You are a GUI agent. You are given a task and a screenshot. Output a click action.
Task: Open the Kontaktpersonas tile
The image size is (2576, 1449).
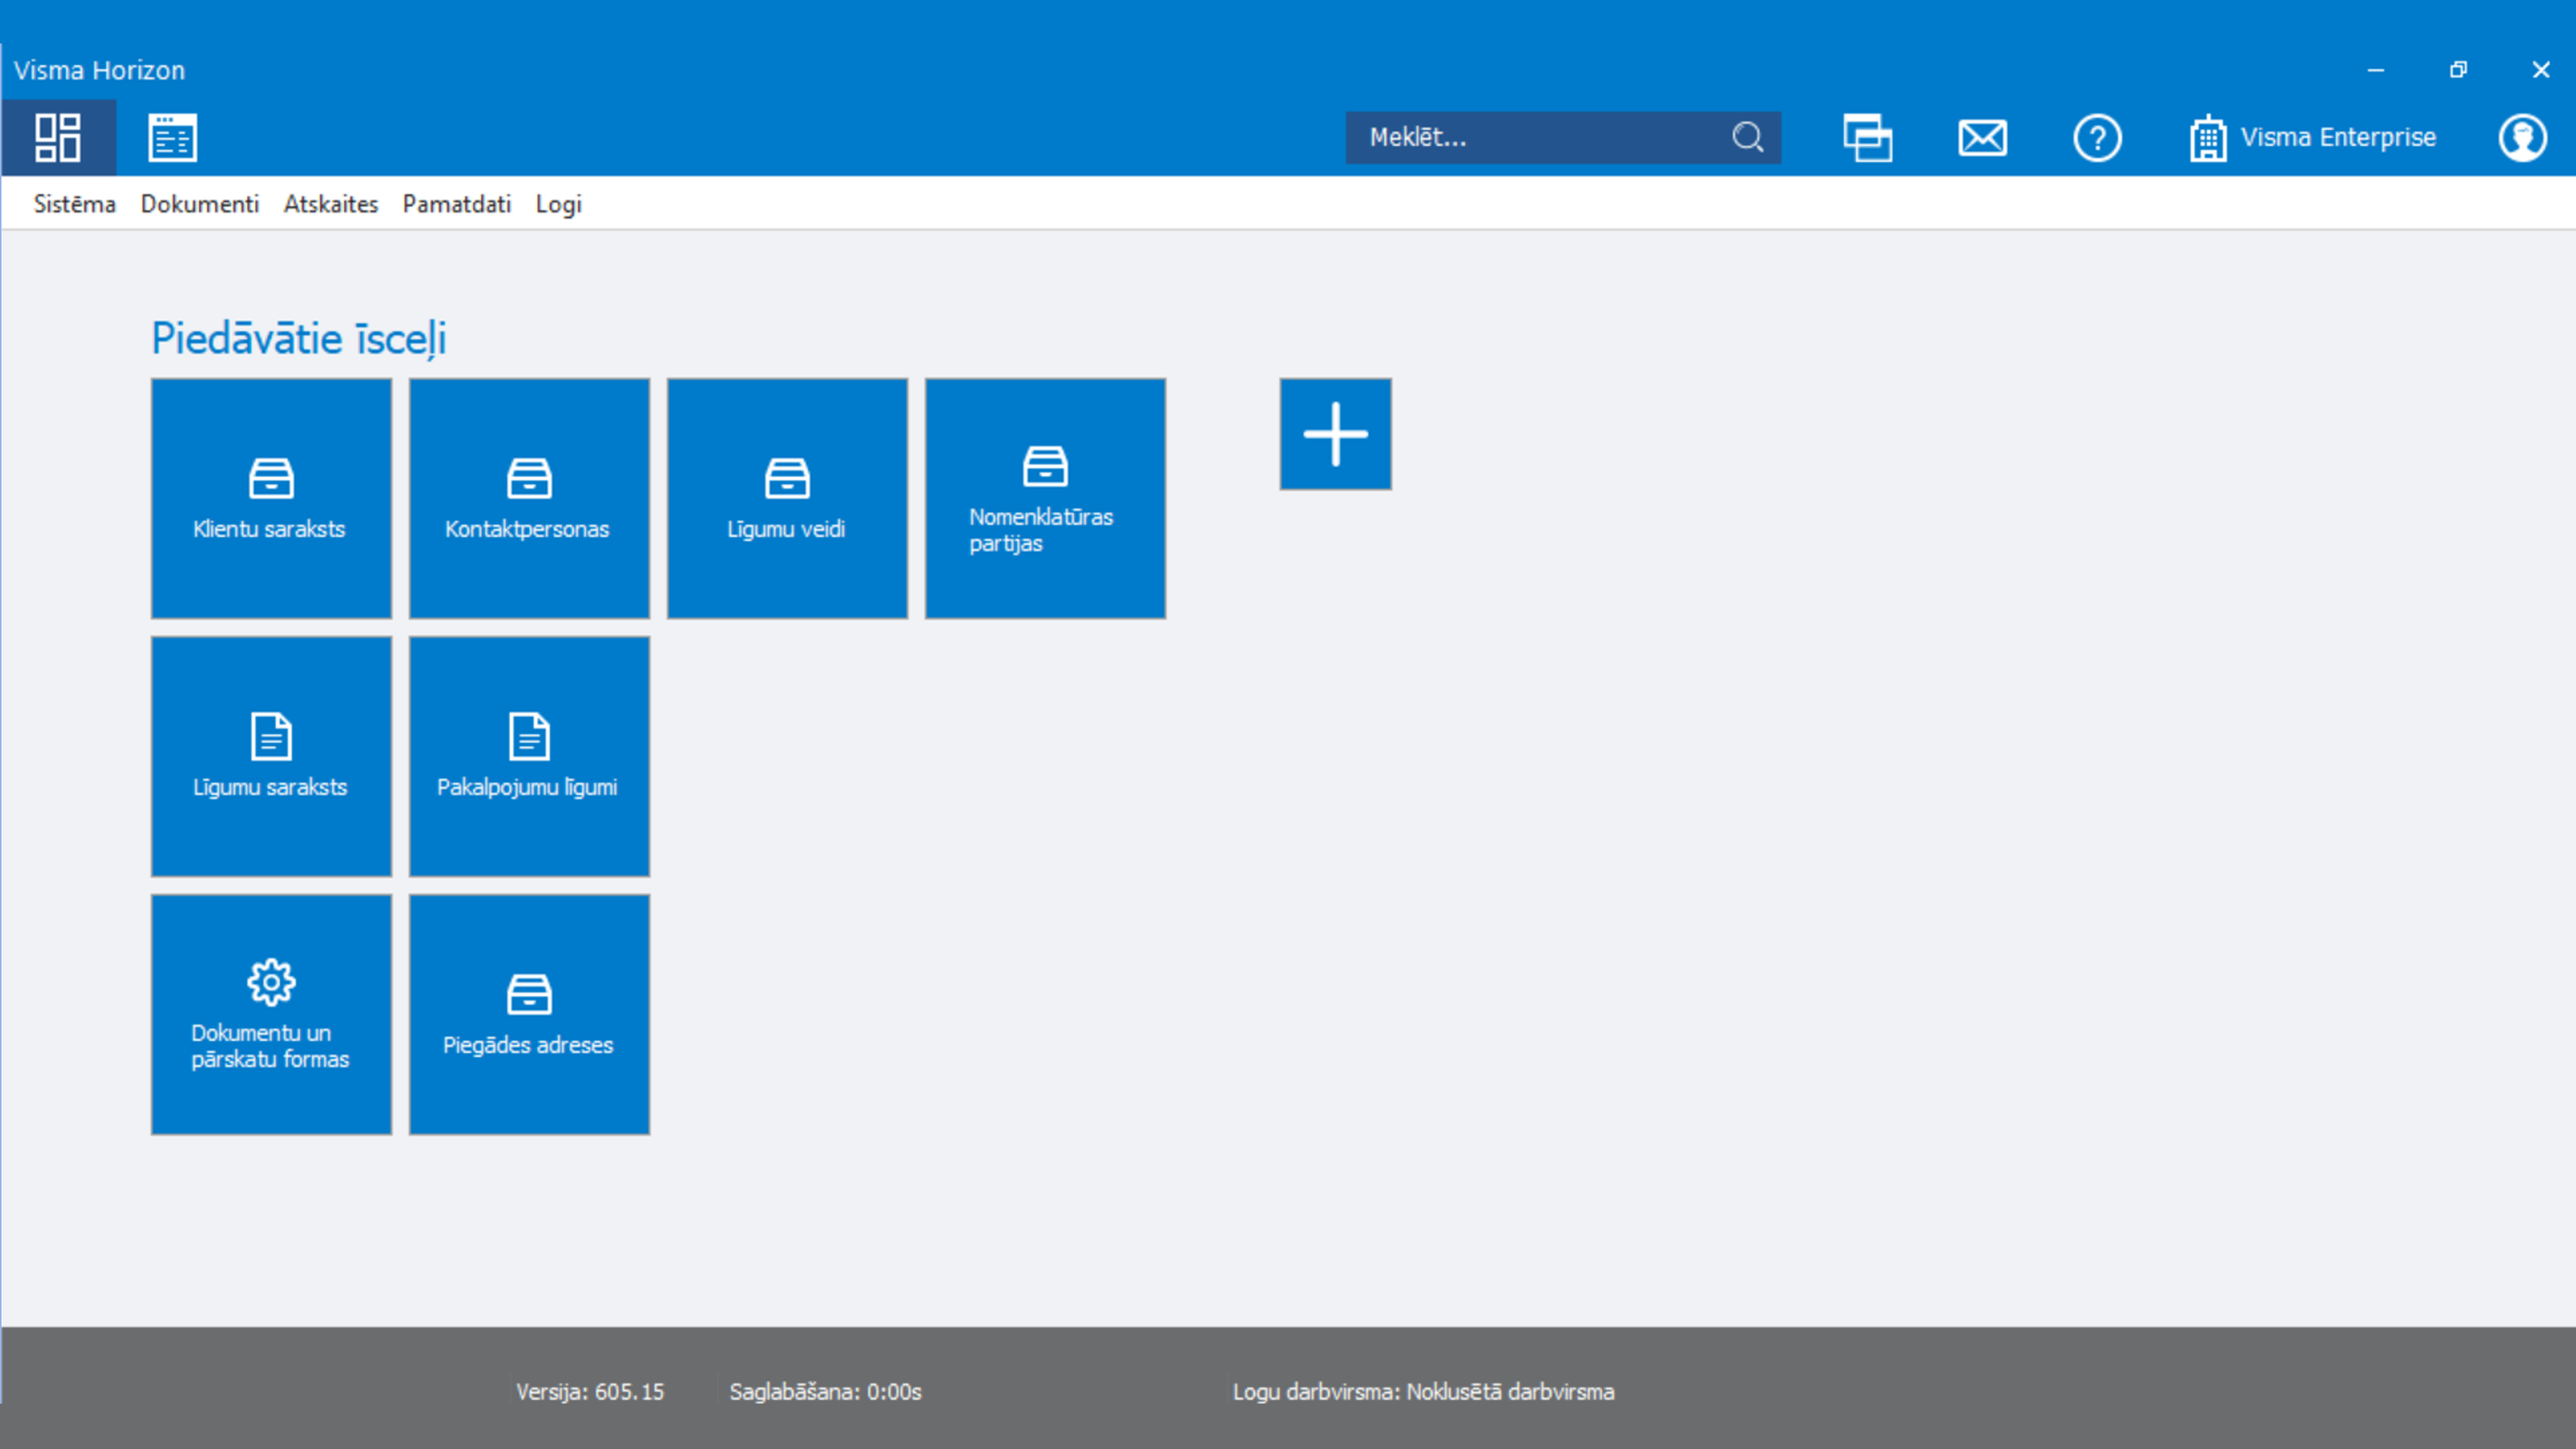(529, 498)
